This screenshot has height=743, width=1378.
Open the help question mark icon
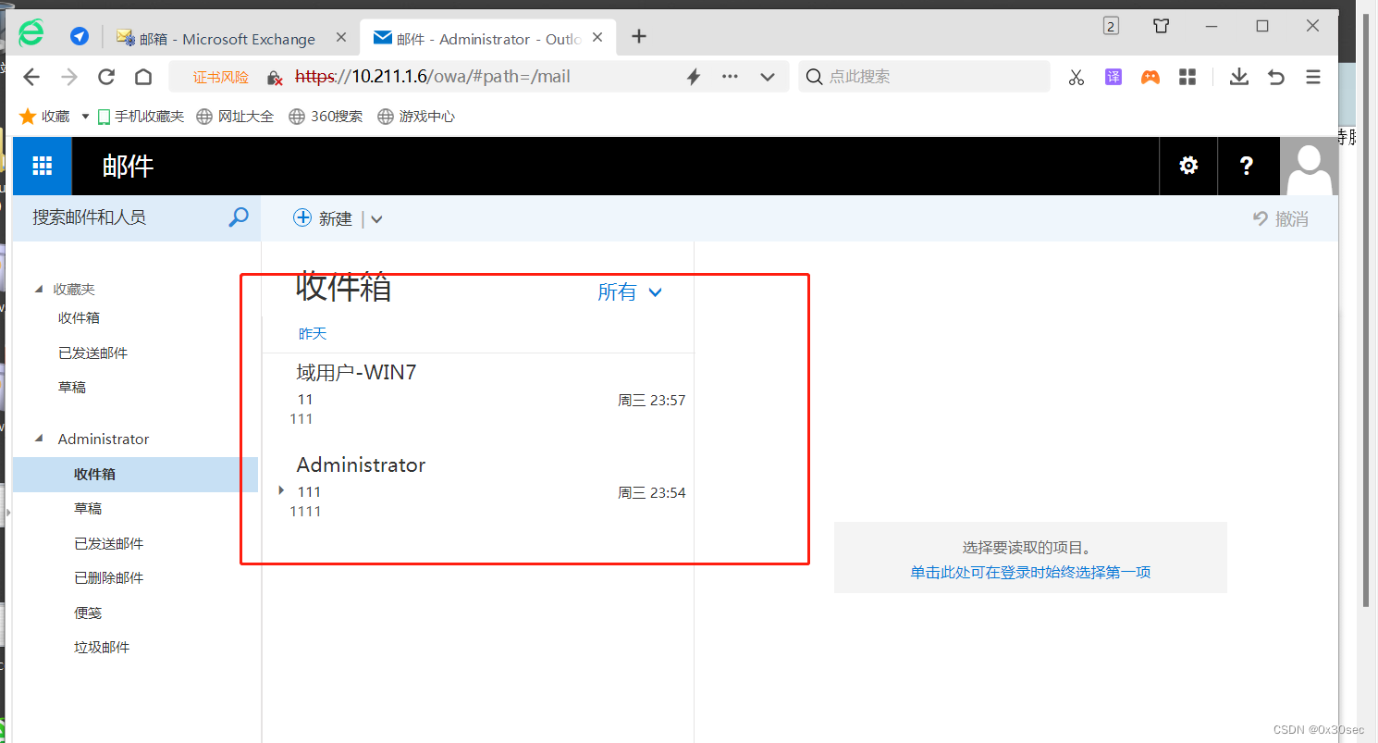[x=1247, y=166]
